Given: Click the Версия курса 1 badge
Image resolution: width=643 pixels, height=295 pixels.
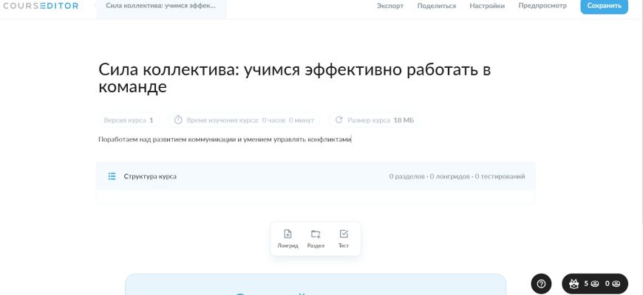Looking at the screenshot, I should (x=129, y=119).
